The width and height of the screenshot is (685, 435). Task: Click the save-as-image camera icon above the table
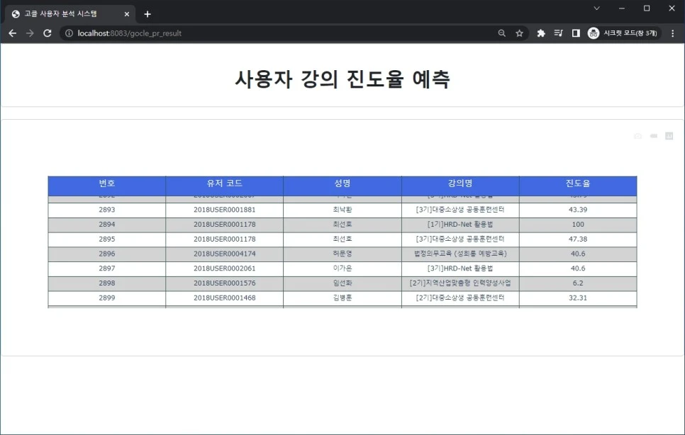(637, 135)
